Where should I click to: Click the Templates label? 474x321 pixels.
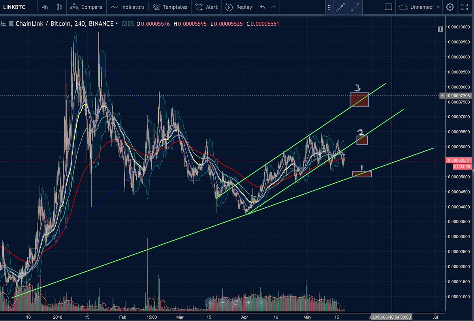175,7
